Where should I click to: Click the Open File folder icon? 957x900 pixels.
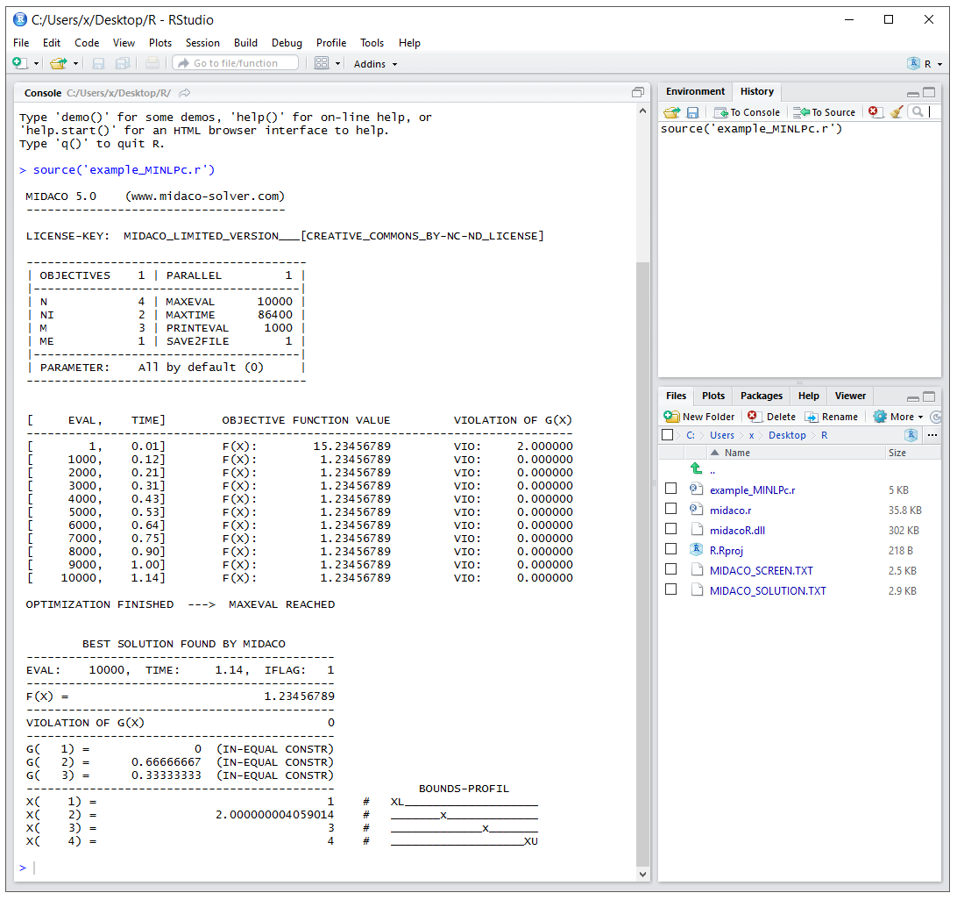point(59,63)
